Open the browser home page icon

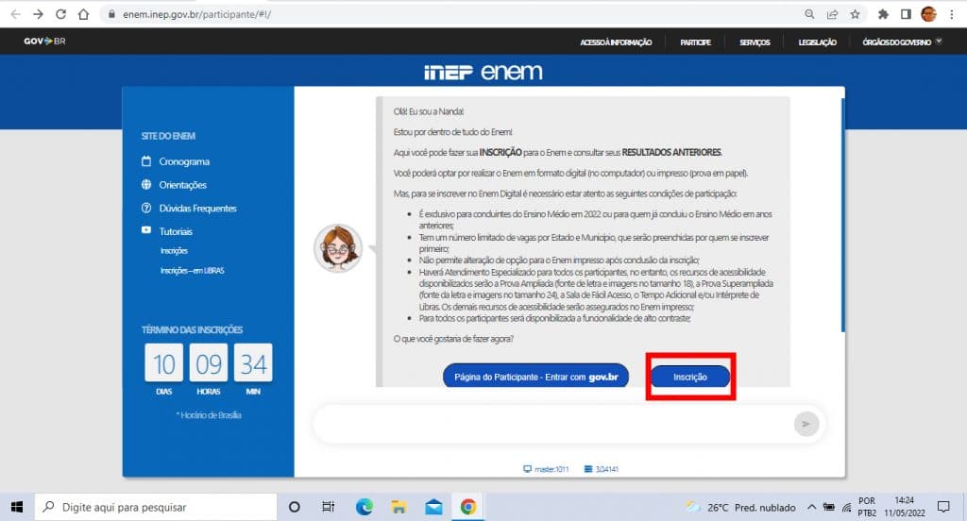pos(83,14)
